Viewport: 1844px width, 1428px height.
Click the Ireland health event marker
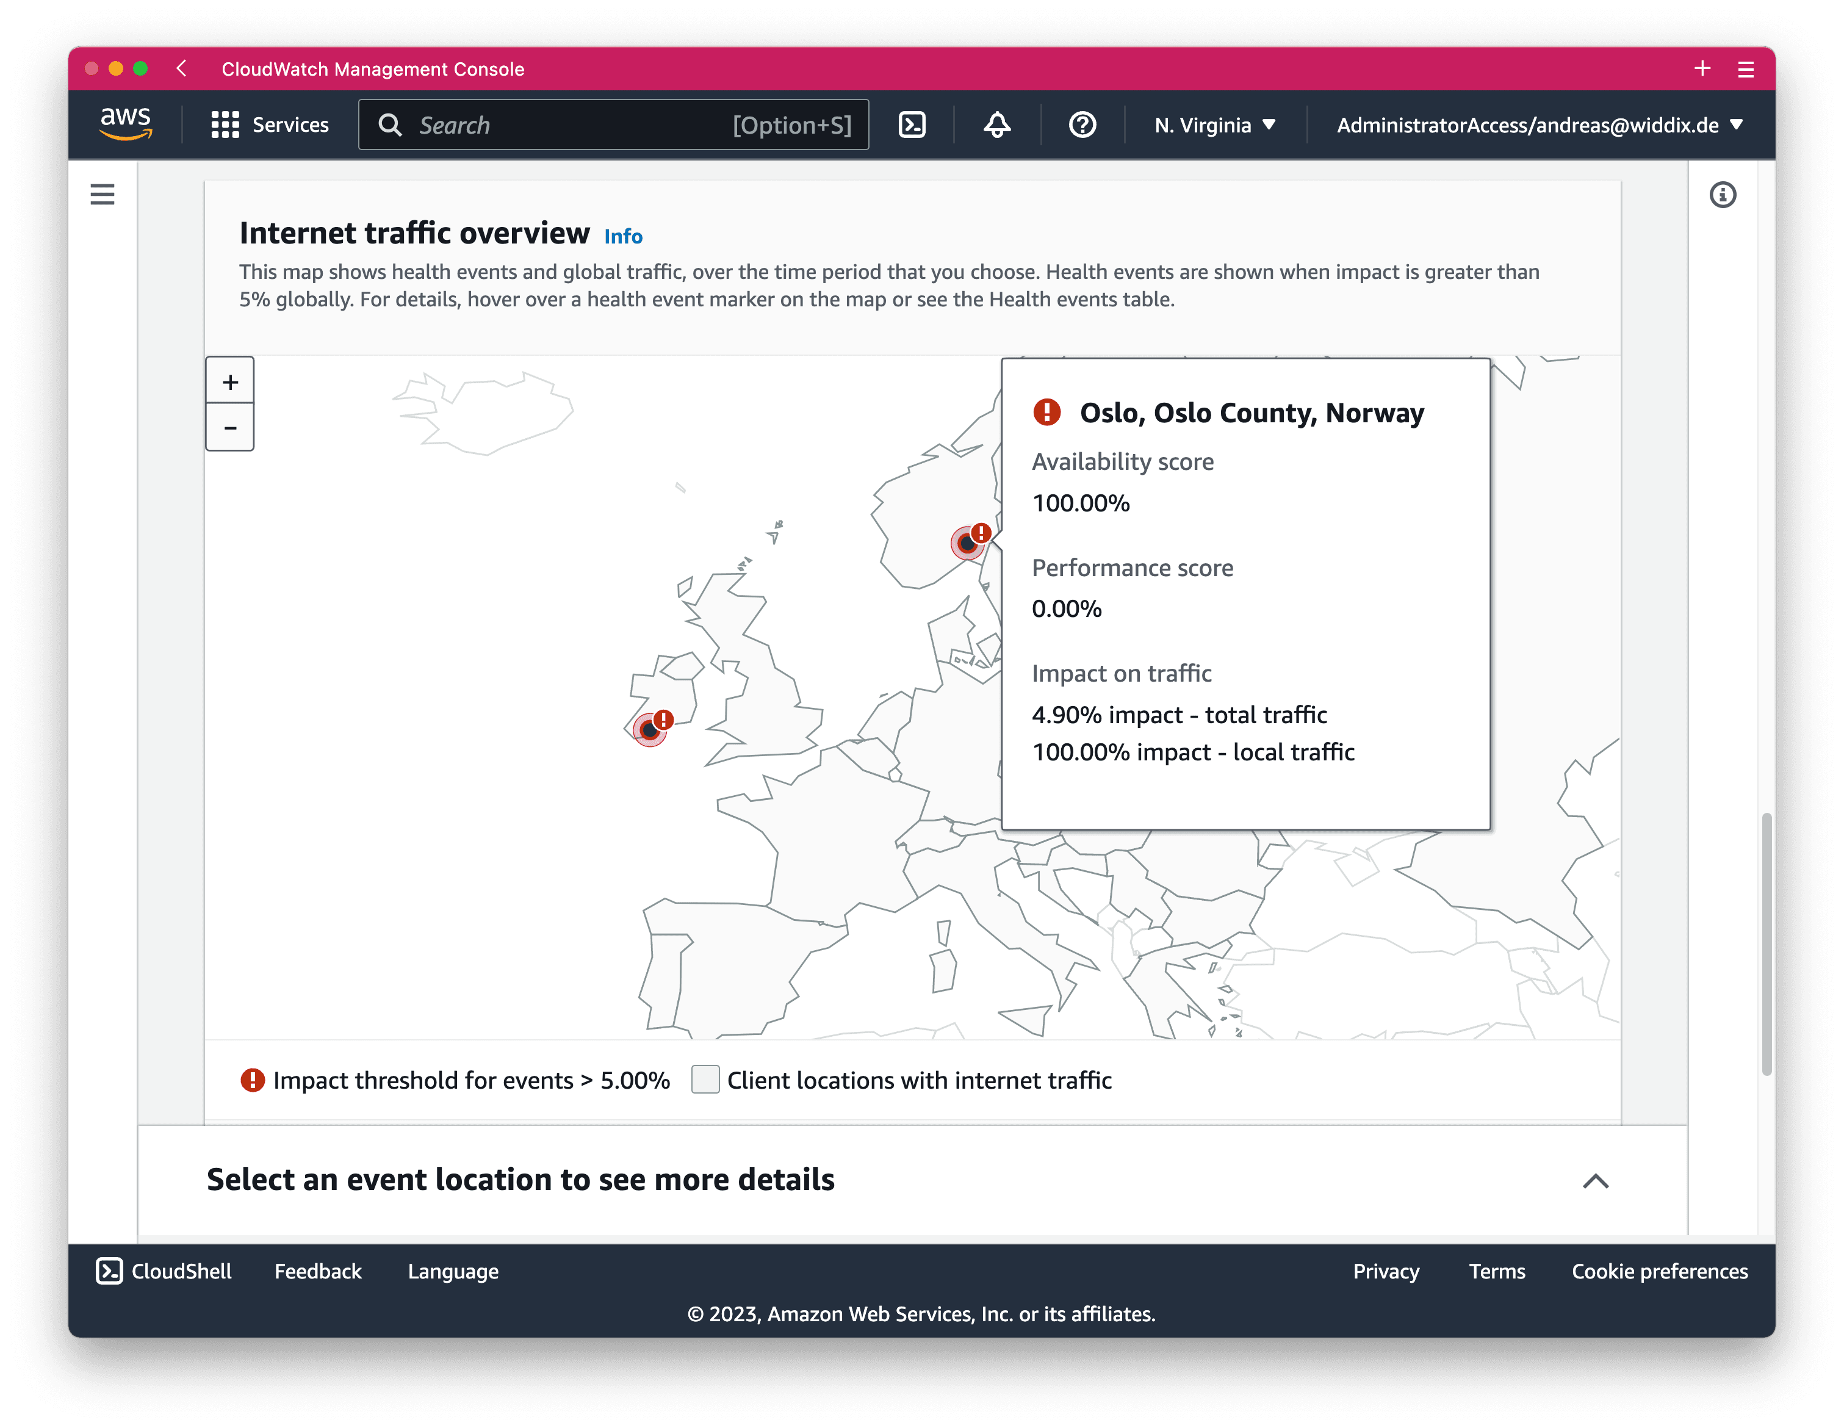650,729
